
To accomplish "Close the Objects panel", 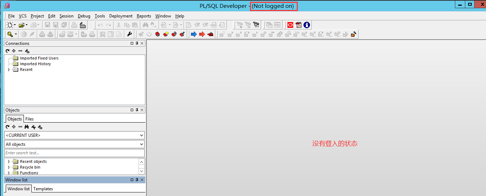I will click(x=142, y=110).
